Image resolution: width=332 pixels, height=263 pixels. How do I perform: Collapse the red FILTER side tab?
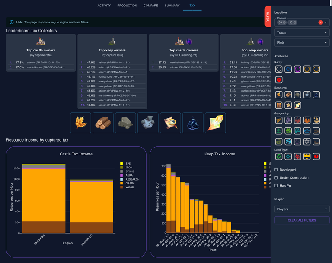coord(268,16)
